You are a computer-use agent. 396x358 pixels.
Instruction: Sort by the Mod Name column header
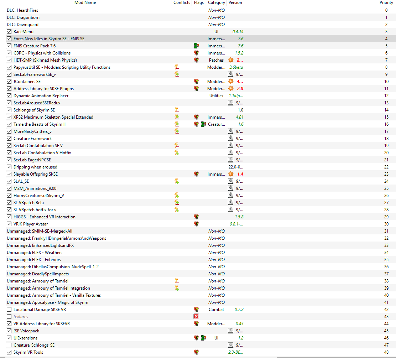85,2
